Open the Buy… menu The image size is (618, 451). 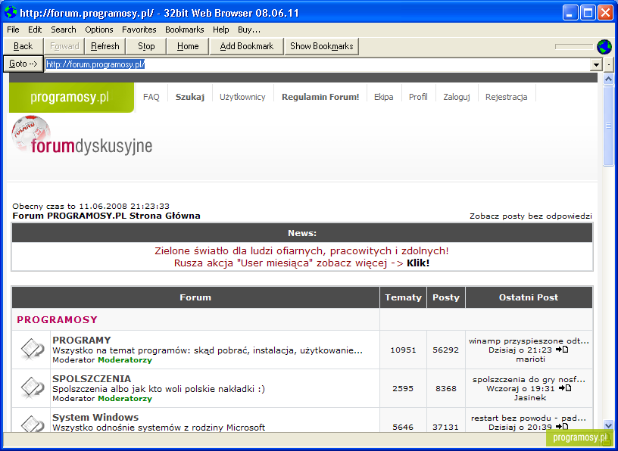tap(249, 30)
